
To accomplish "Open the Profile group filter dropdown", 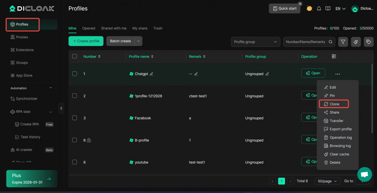I will pos(255,42).
